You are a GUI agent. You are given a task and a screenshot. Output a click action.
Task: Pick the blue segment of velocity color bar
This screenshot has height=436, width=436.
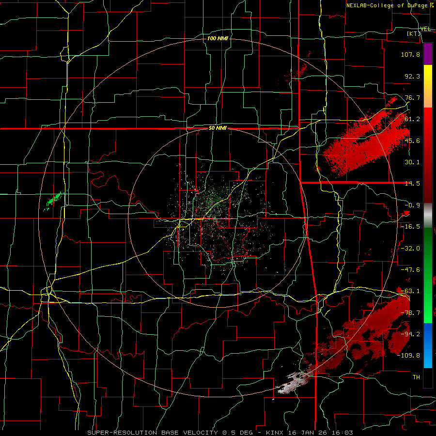428,345
